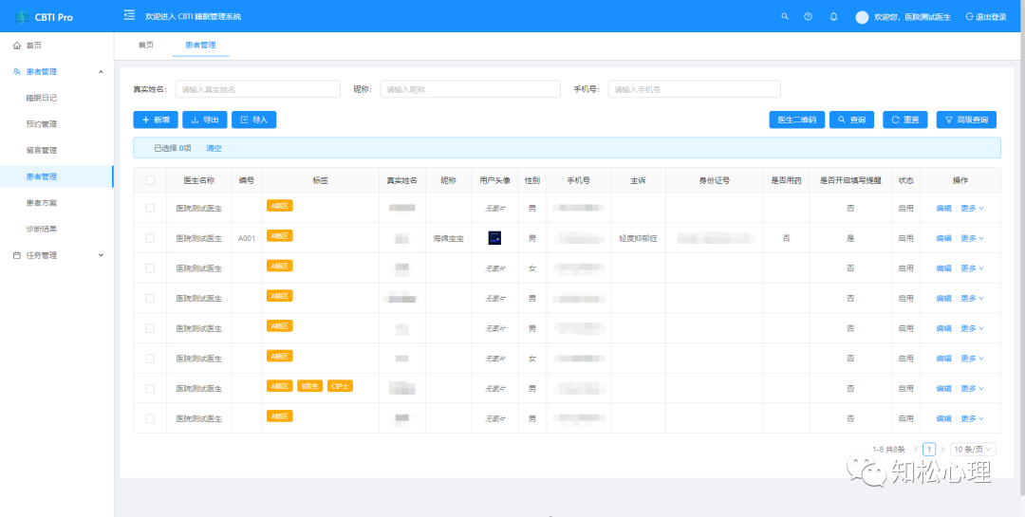Click the 海绵宝宝 user avatar thumbnail

[x=494, y=238]
